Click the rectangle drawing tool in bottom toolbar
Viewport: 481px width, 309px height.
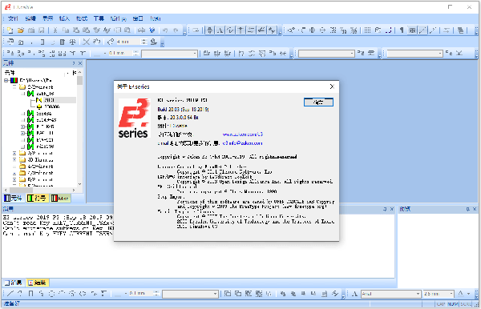pyautogui.click(x=30, y=293)
